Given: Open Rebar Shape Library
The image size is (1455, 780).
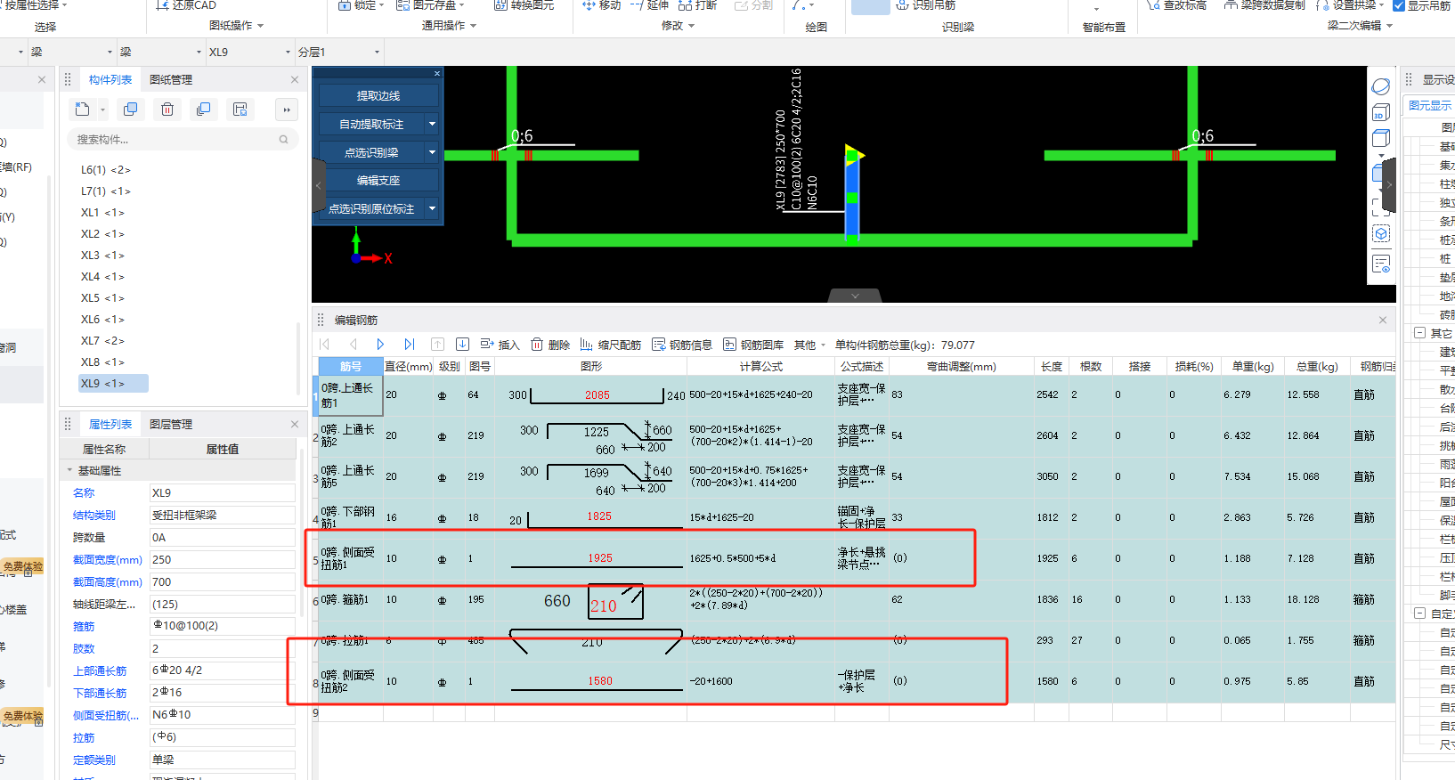Looking at the screenshot, I should [x=753, y=345].
